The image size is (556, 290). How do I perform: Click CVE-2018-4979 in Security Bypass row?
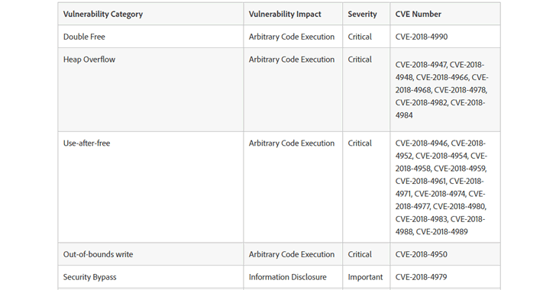421,277
